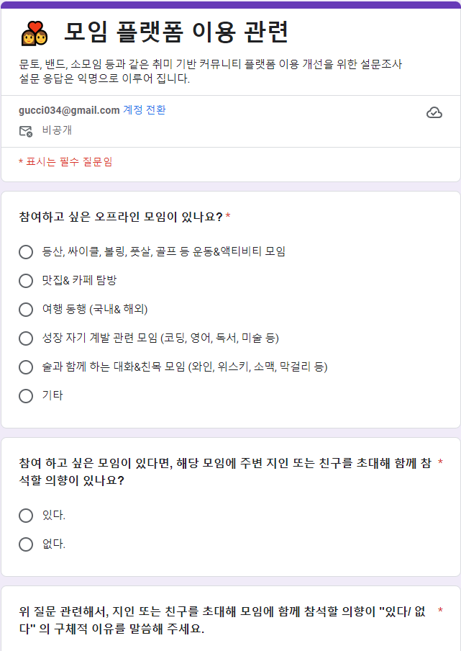Click the envelope icon beside 비공개
Screen dimensions: 461x651
tap(26, 131)
